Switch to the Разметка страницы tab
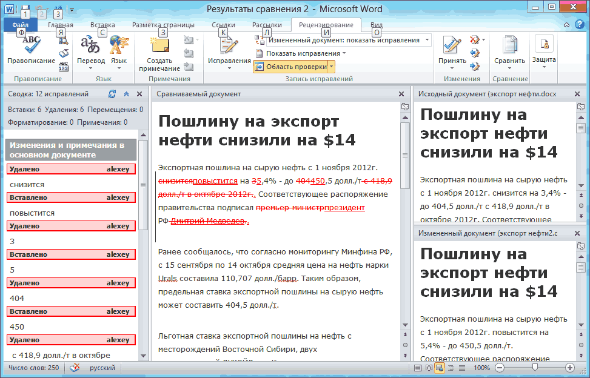This screenshot has height=378, width=590. (163, 25)
